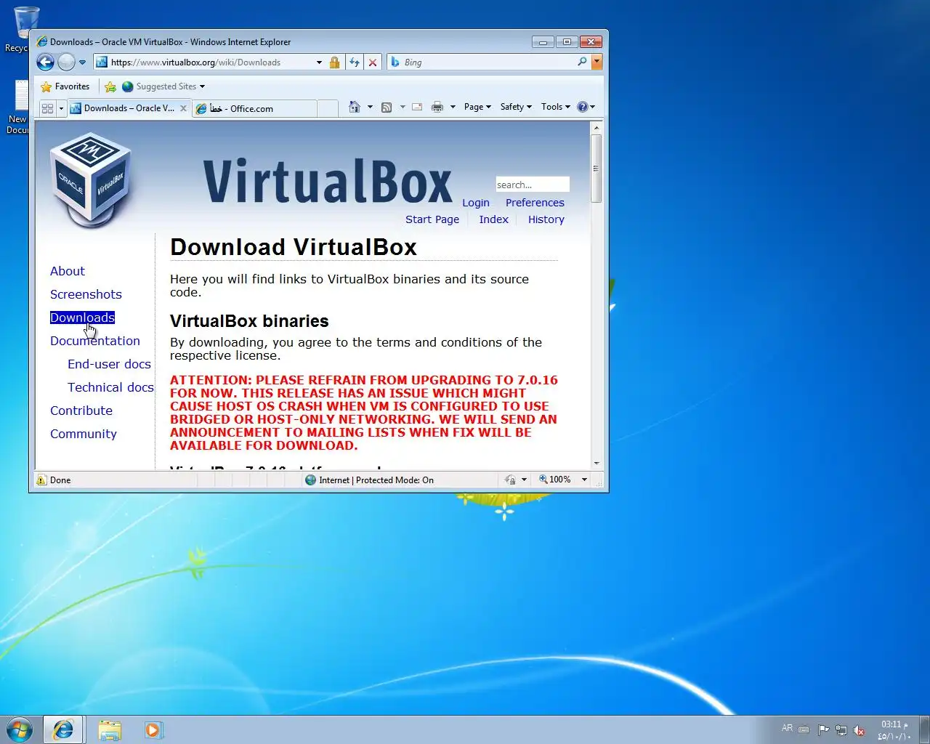This screenshot has width=930, height=744.
Task: Click the red Stop loading icon
Action: pos(373,62)
